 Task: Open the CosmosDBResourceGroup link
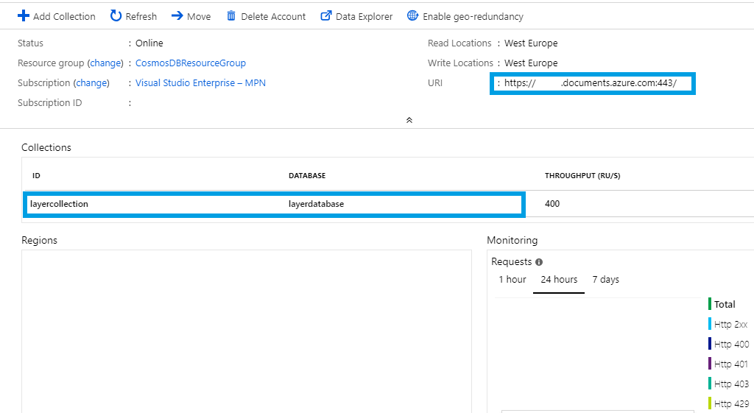click(x=191, y=63)
